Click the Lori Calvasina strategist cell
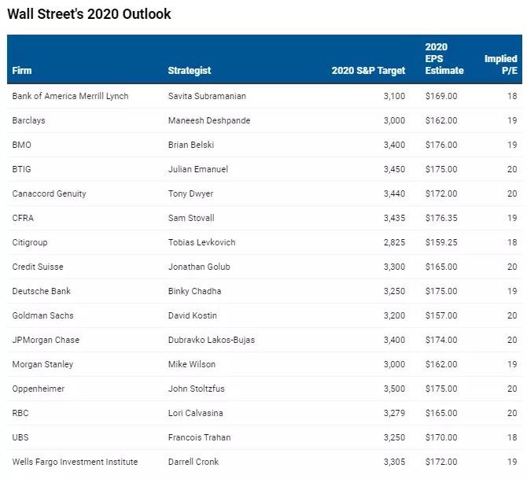Viewport: 527px width, 479px height. (196, 413)
